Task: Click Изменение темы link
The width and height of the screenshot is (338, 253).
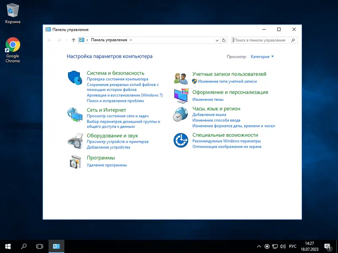Action: pyautogui.click(x=208, y=100)
